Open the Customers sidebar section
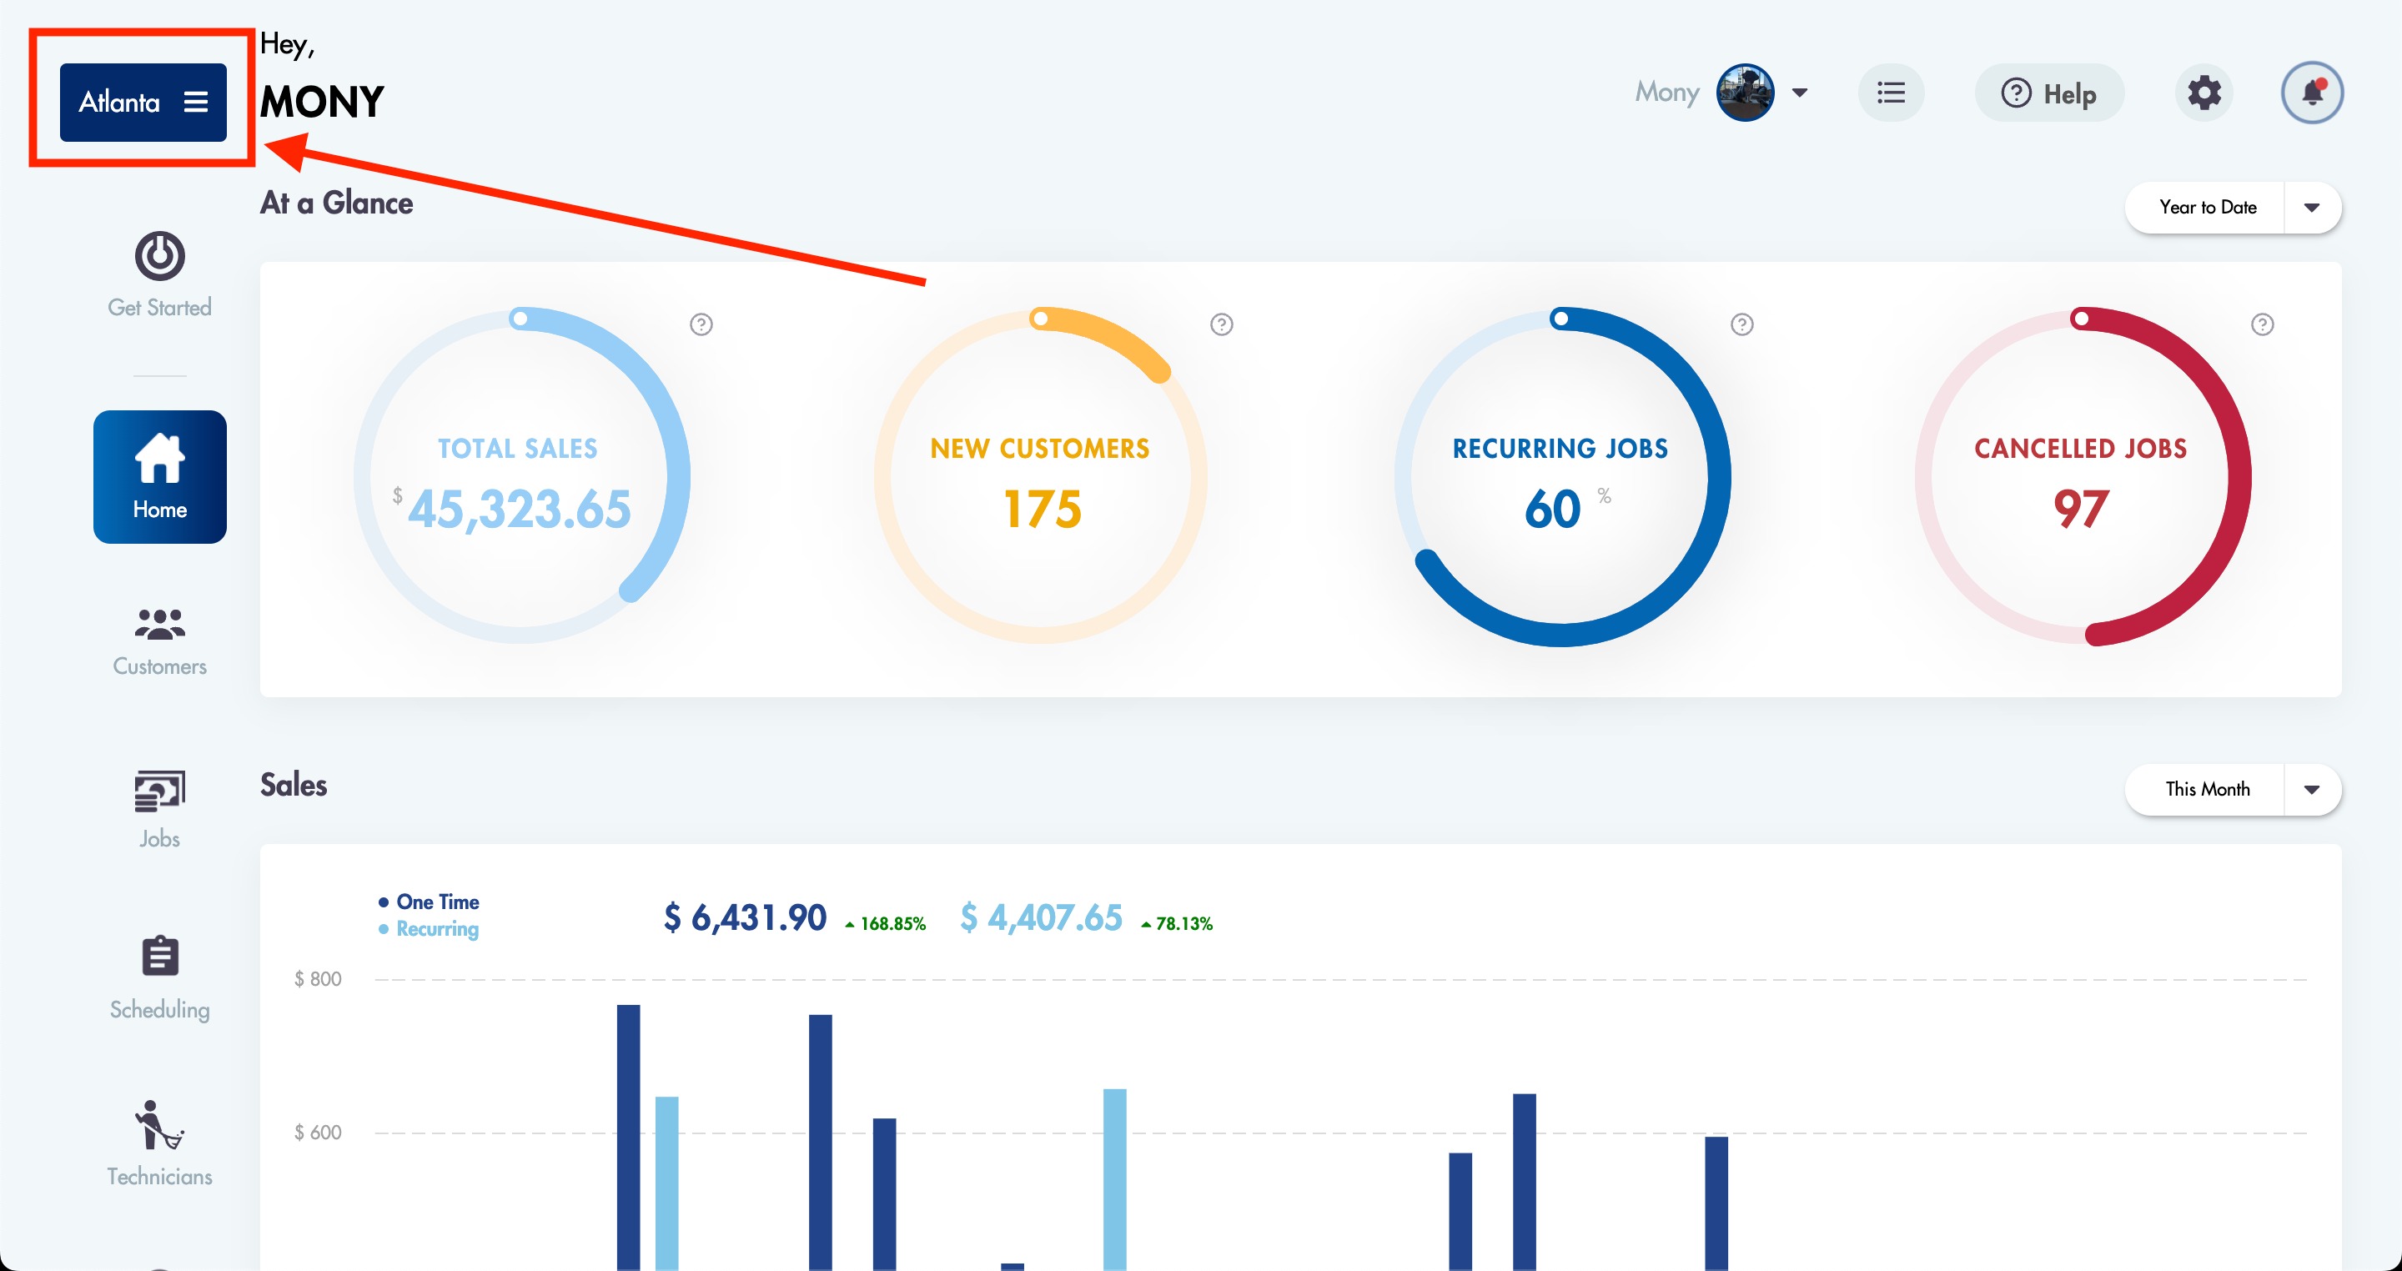This screenshot has width=2402, height=1271. pos(159,641)
